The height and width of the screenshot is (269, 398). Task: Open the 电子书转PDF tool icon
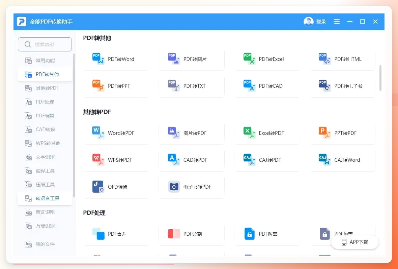coord(174,187)
